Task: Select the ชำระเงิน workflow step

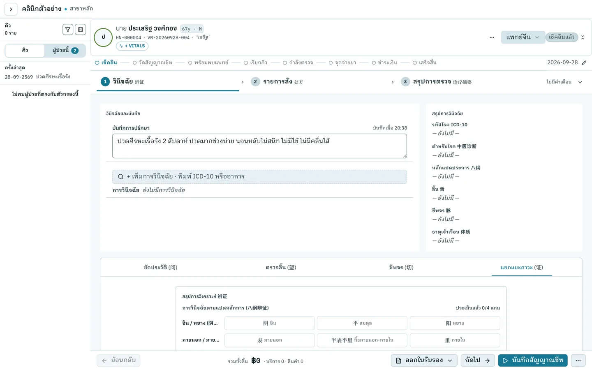Action: click(x=384, y=62)
